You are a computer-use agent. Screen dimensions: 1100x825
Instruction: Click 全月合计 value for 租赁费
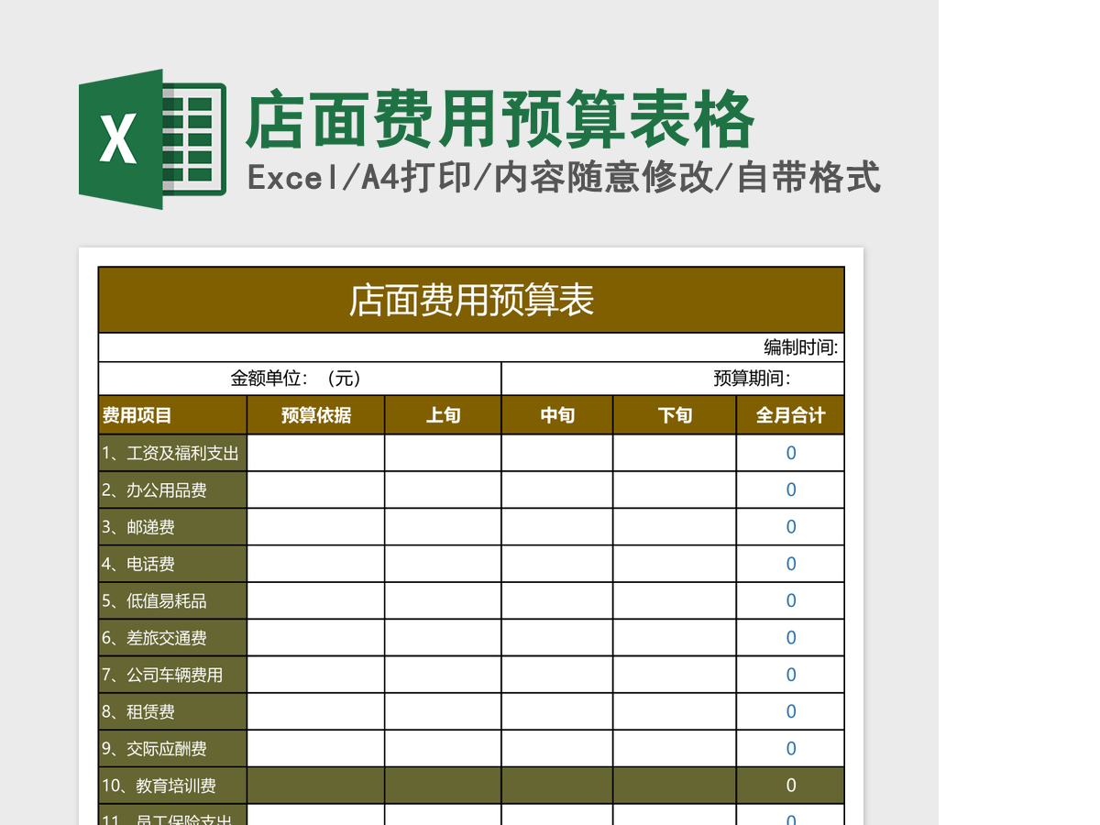pyautogui.click(x=790, y=712)
